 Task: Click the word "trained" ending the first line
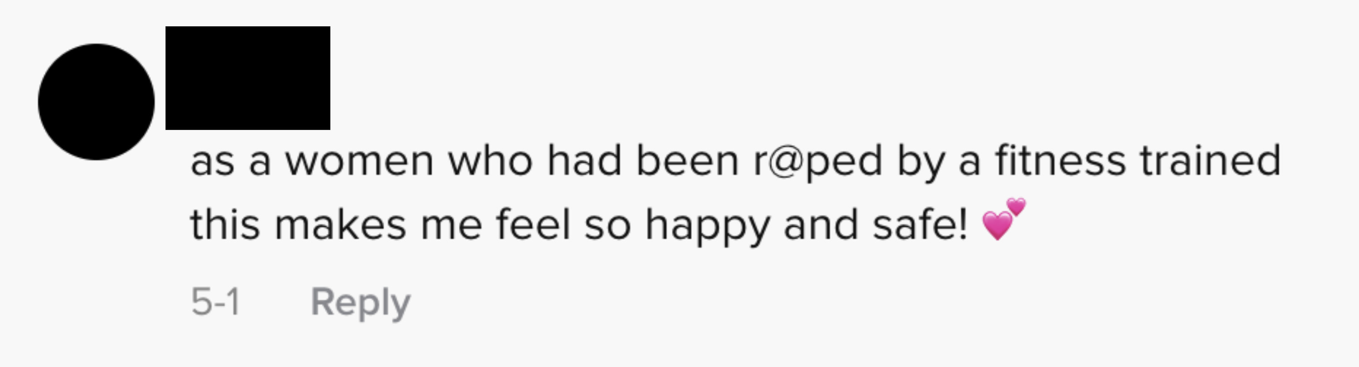1211,160
